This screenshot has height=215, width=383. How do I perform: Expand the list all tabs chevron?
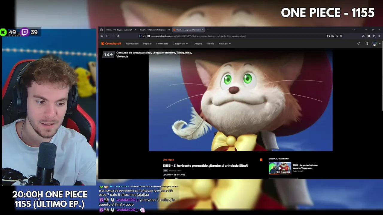pos(353,30)
